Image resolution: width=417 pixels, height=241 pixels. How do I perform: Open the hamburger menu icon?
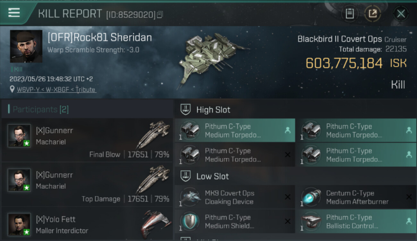[x=14, y=13]
